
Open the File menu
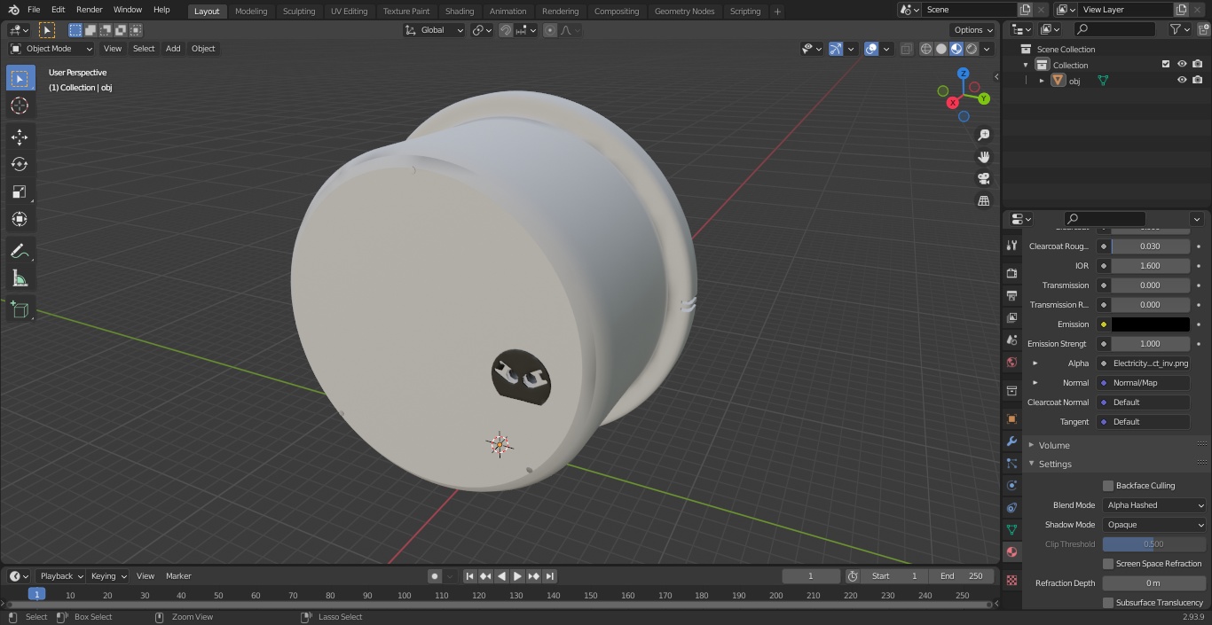coord(34,10)
